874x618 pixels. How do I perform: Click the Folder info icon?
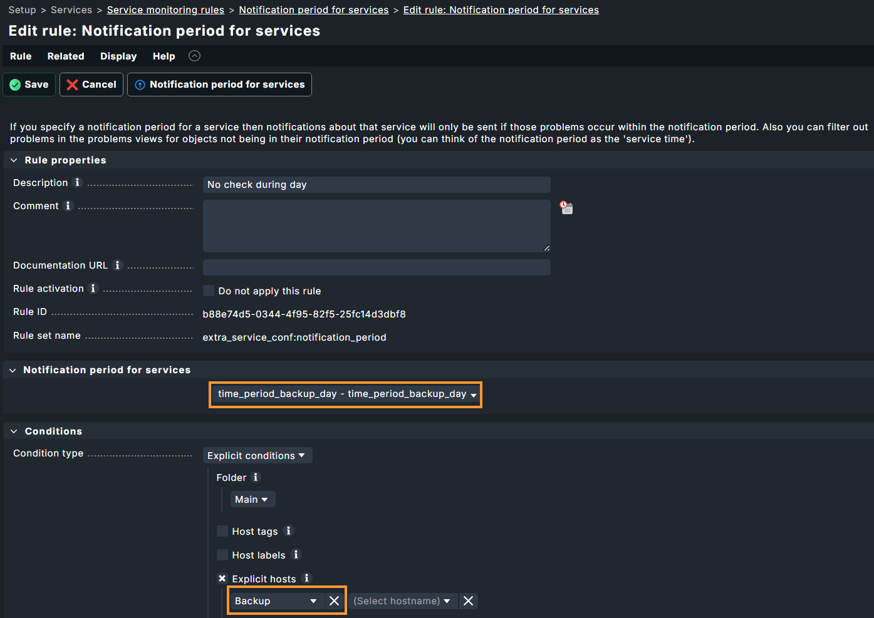coord(256,476)
